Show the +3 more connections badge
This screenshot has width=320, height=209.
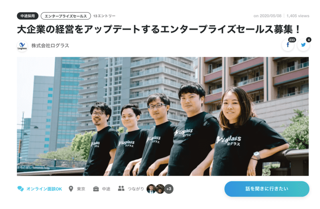[169, 189]
